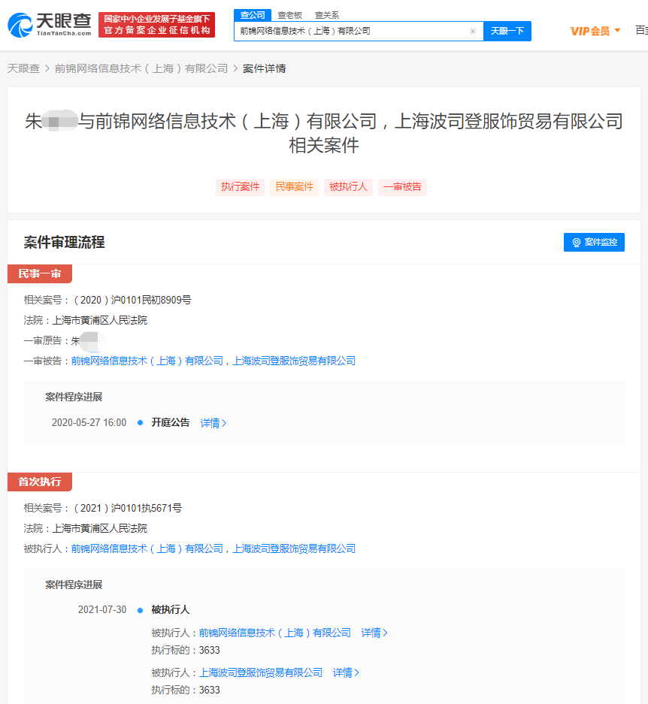The width and height of the screenshot is (648, 704).
Task: Click the 天眼一下 search button
Action: pyautogui.click(x=507, y=31)
